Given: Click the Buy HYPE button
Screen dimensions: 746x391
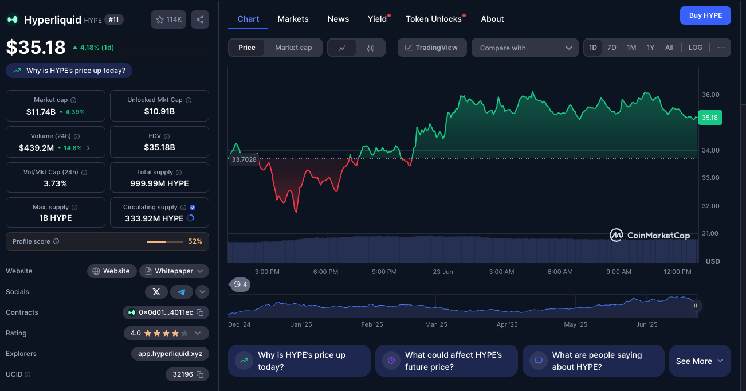Looking at the screenshot, I should 705,15.
